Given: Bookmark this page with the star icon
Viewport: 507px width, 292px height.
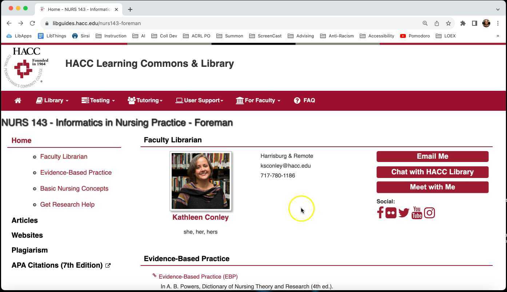Looking at the screenshot, I should 448,23.
